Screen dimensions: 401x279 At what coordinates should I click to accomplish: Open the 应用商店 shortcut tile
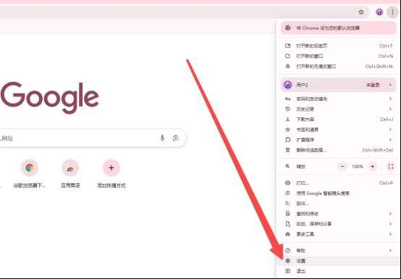70,174
